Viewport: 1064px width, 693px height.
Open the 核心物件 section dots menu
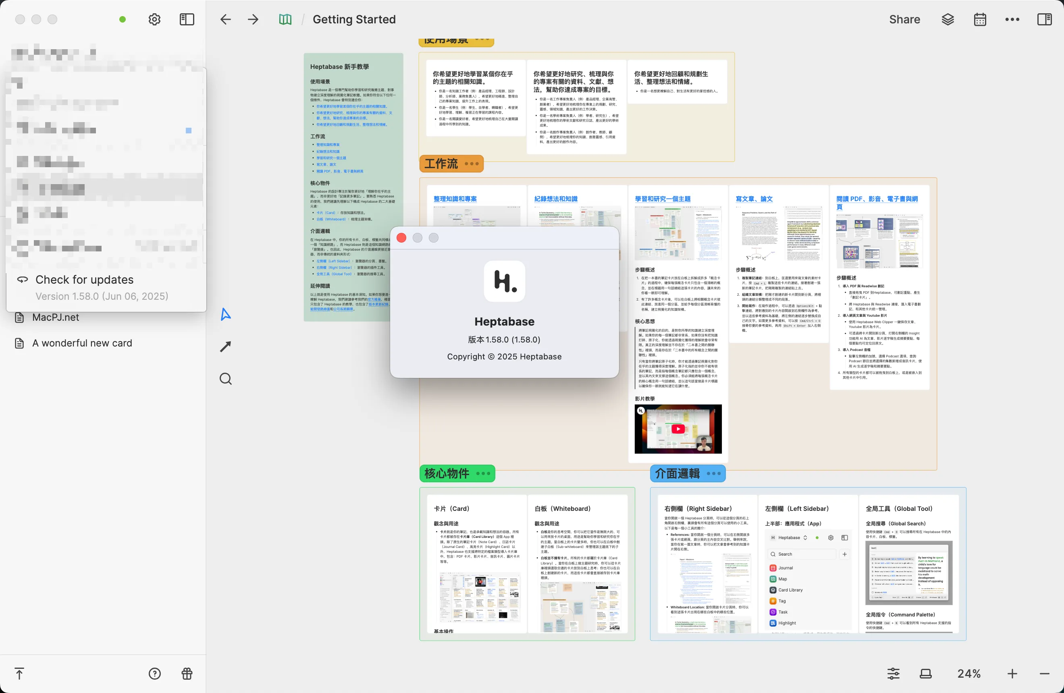coord(483,473)
